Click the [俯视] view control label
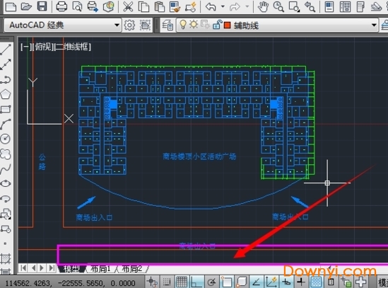388x288 pixels. [x=43, y=46]
